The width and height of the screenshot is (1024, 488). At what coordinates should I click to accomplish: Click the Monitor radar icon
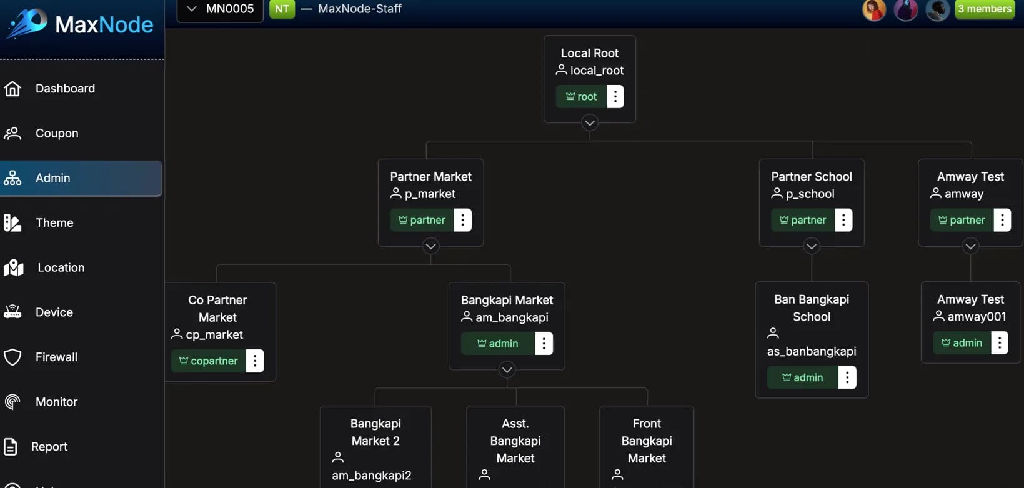(x=12, y=402)
